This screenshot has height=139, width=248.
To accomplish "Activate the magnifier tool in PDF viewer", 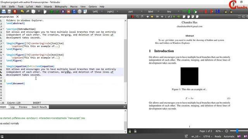I will pos(138,17).
